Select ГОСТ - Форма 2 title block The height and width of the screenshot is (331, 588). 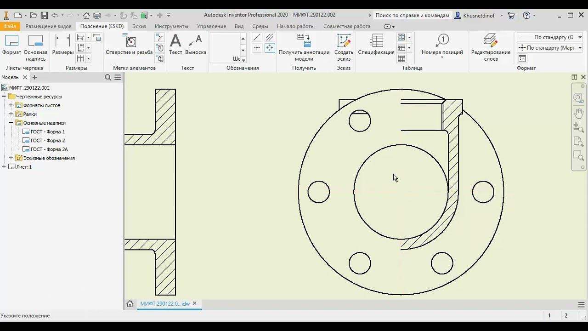pyautogui.click(x=48, y=140)
